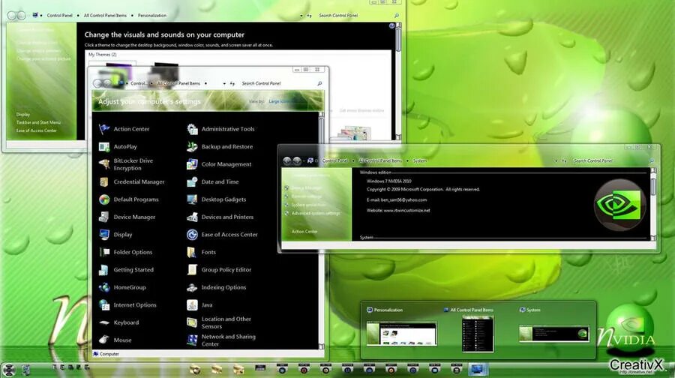Click the 'Windows 7 NVIDIA 2010' text

pyautogui.click(x=388, y=181)
